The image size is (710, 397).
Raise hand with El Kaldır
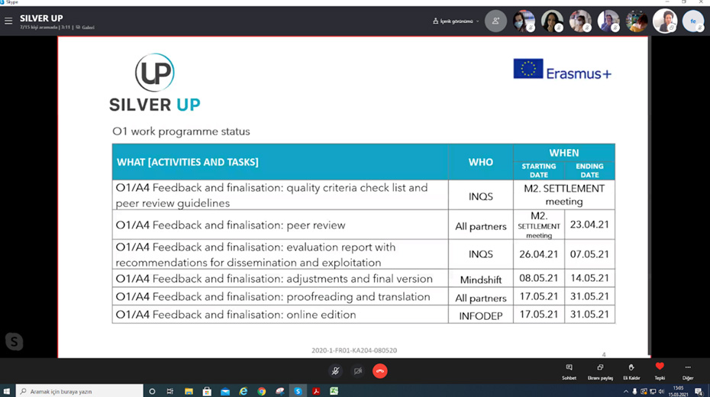click(631, 371)
